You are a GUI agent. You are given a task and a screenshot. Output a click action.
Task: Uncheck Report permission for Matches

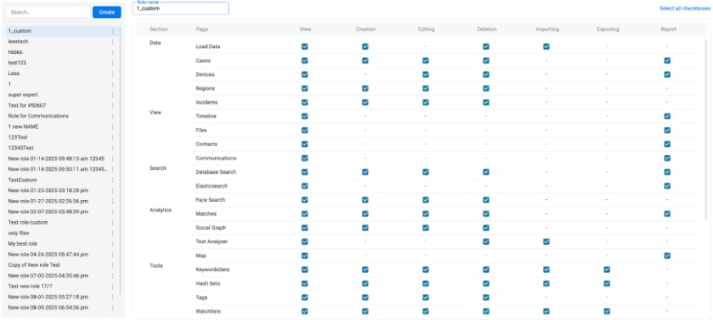tap(667, 214)
